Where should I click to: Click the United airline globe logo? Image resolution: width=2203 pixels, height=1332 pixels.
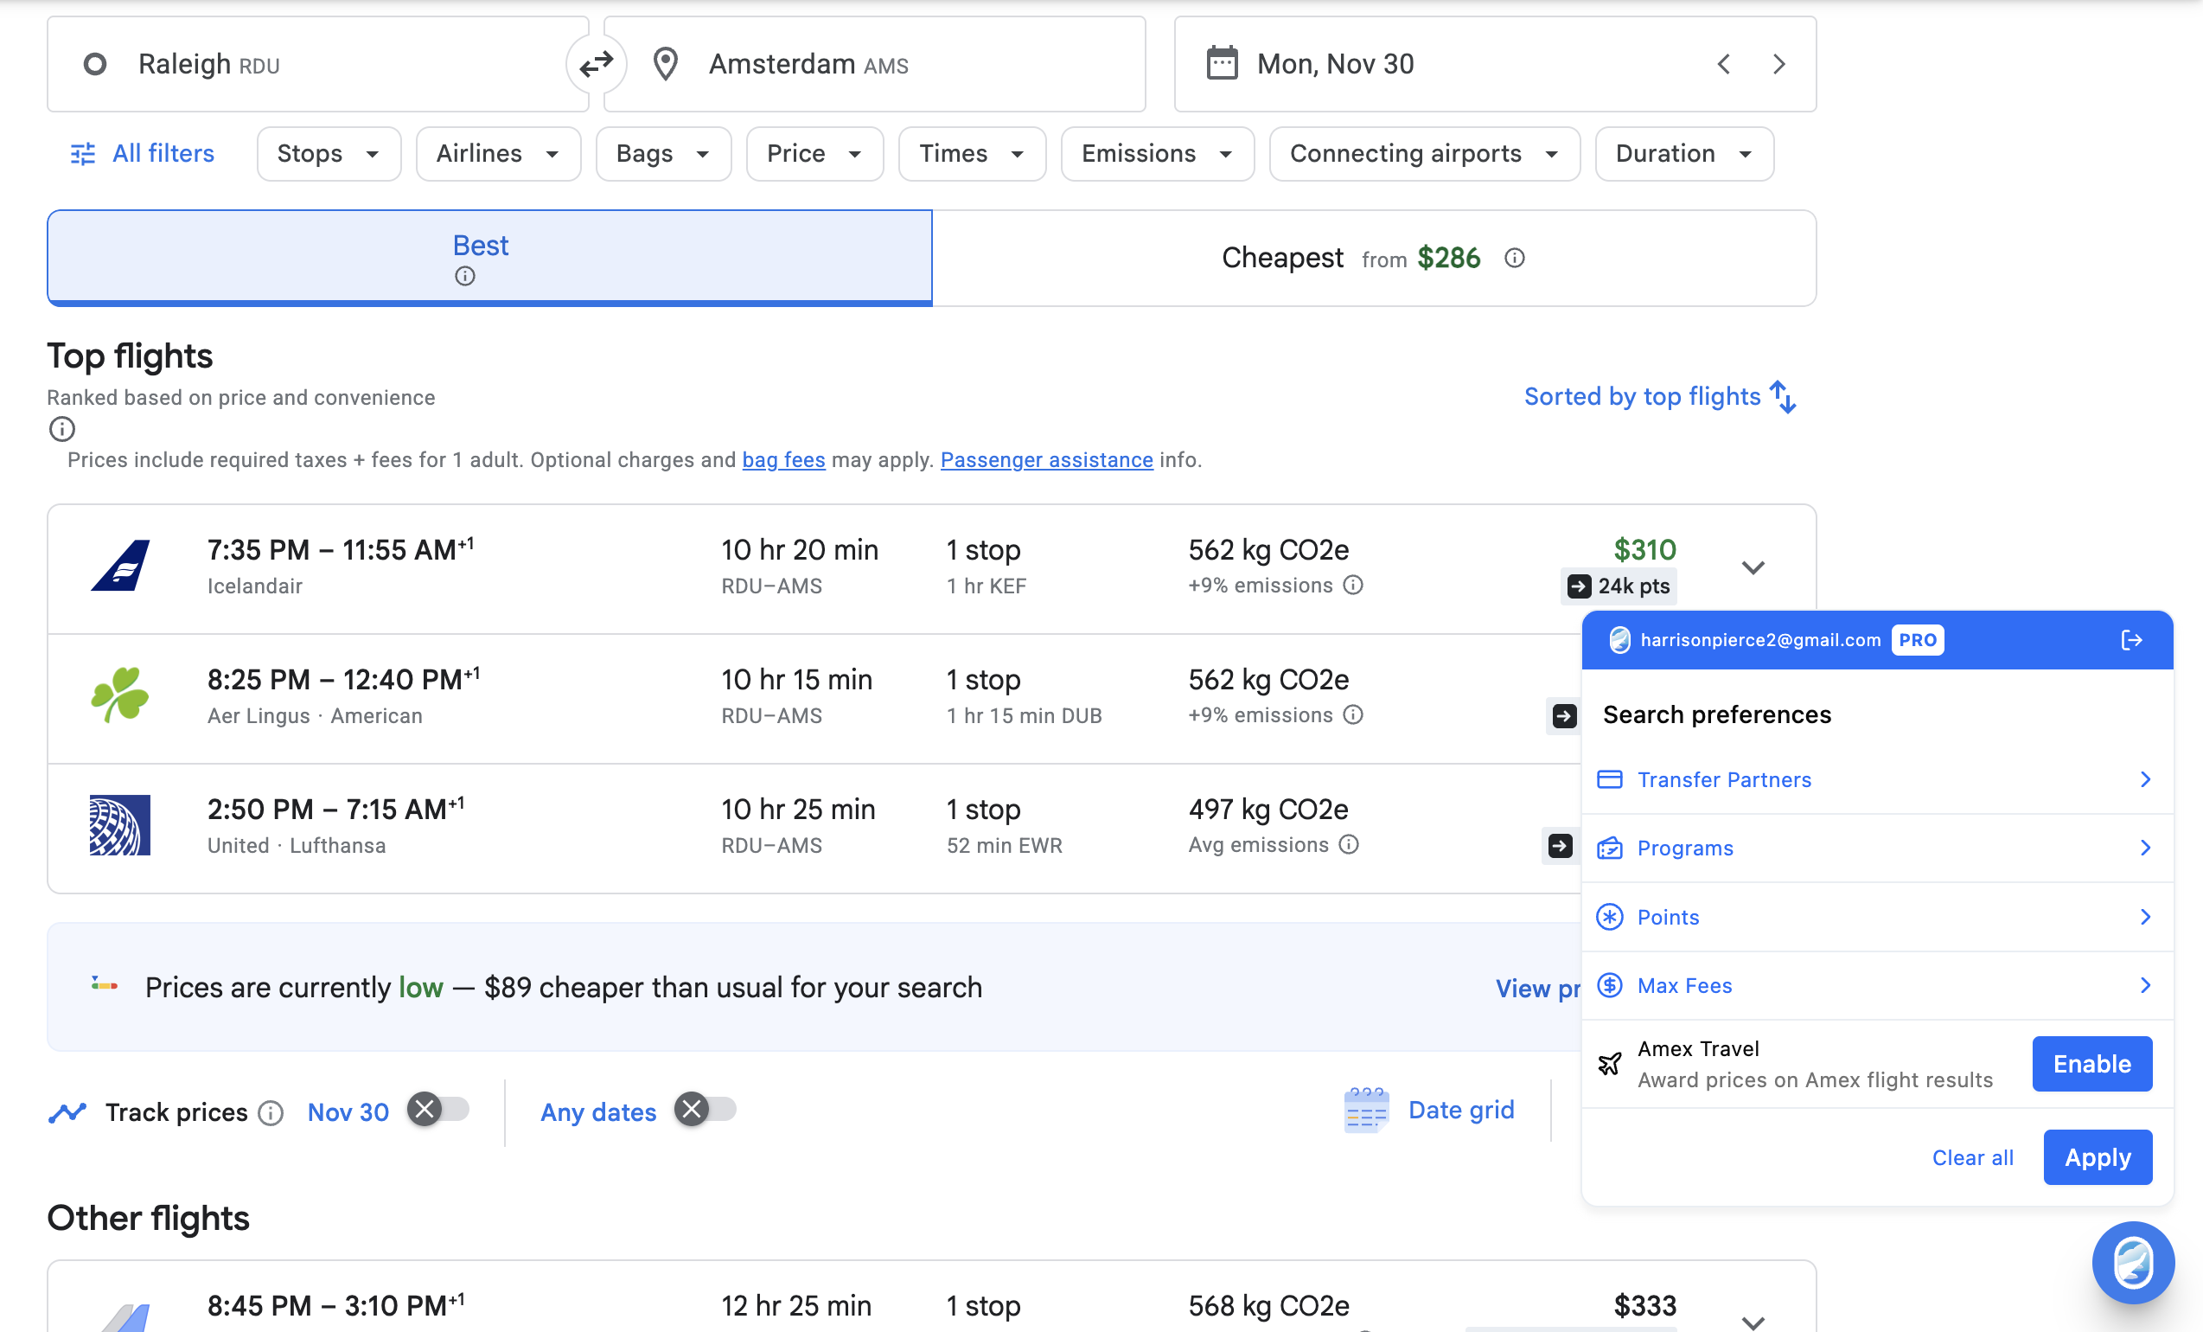[x=120, y=825]
